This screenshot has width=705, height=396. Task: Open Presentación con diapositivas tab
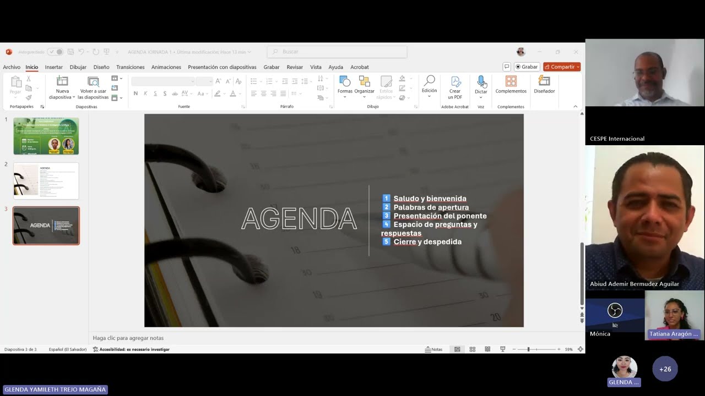pyautogui.click(x=222, y=67)
